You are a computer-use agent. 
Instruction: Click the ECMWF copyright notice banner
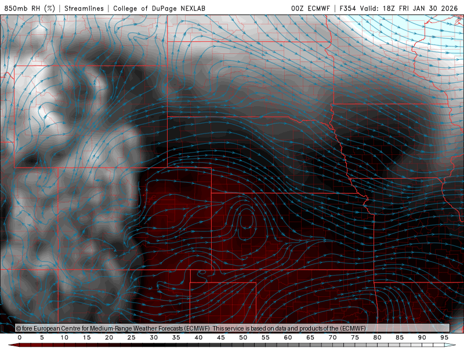pos(233,328)
